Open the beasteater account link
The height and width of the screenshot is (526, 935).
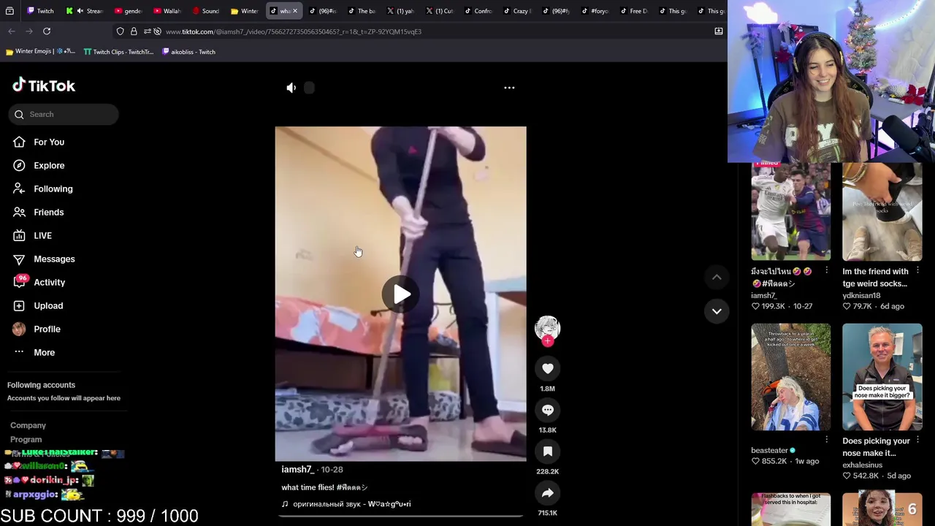click(x=769, y=450)
